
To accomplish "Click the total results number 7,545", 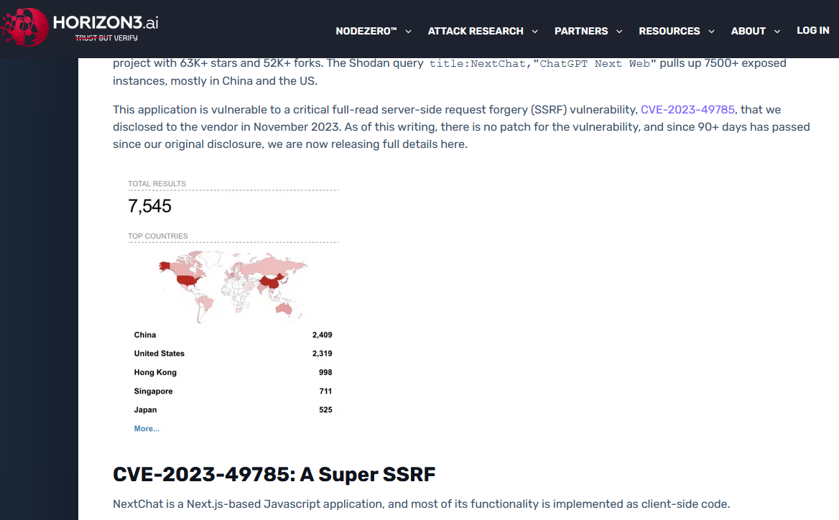I will pos(149,207).
